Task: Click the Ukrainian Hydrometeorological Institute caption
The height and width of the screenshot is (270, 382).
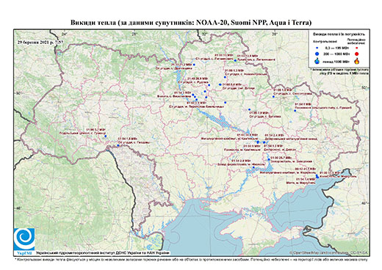Action: coord(103,253)
